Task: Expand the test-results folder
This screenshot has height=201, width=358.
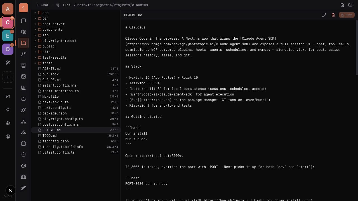Action: [x=76, y=58]
